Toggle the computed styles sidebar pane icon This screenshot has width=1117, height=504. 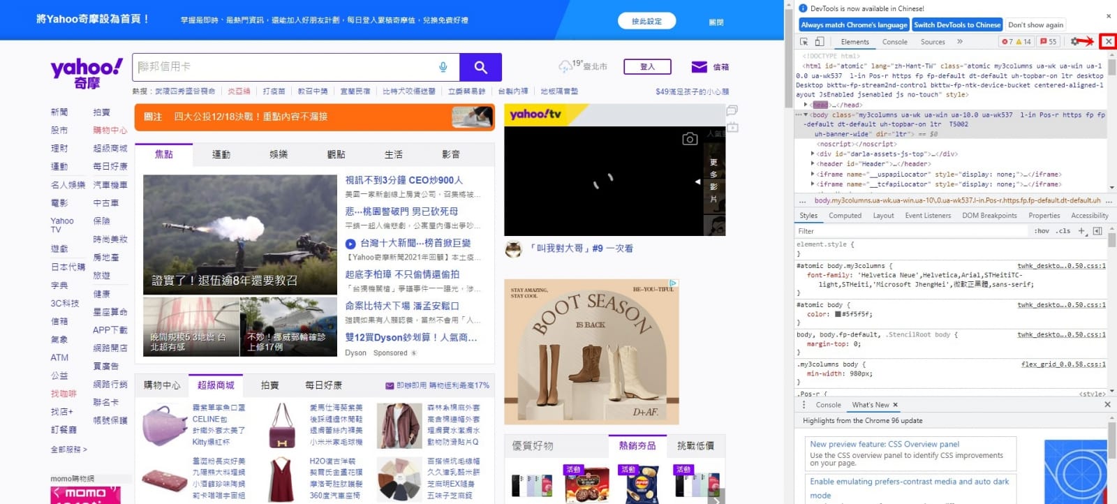pos(1097,231)
